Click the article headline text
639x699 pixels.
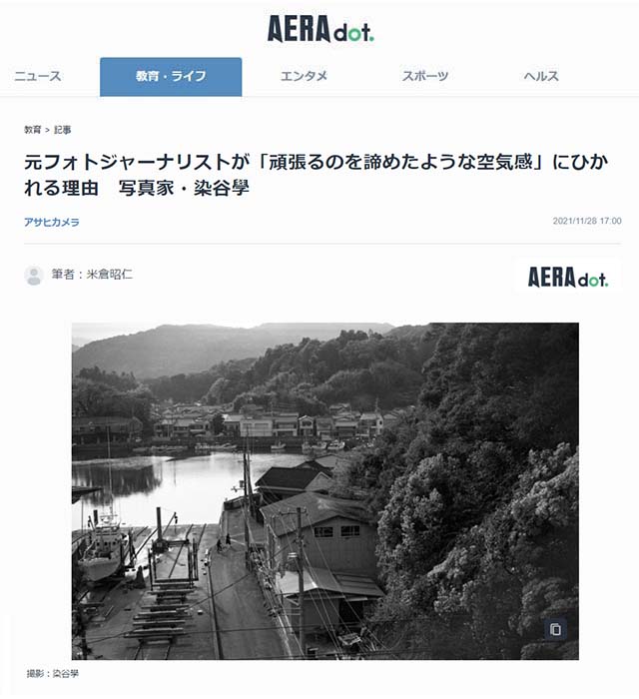tap(316, 175)
